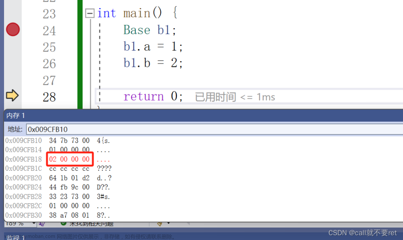This screenshot has width=403, height=240.
Task: Click memory row address 0x009CFB28
Action: tap(23, 197)
